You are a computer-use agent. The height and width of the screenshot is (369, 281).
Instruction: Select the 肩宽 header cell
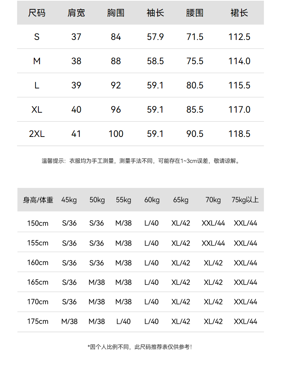pyautogui.click(x=76, y=13)
